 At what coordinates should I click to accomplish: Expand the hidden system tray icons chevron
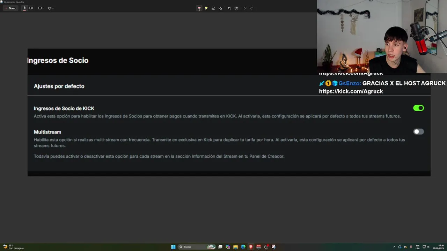(394, 247)
